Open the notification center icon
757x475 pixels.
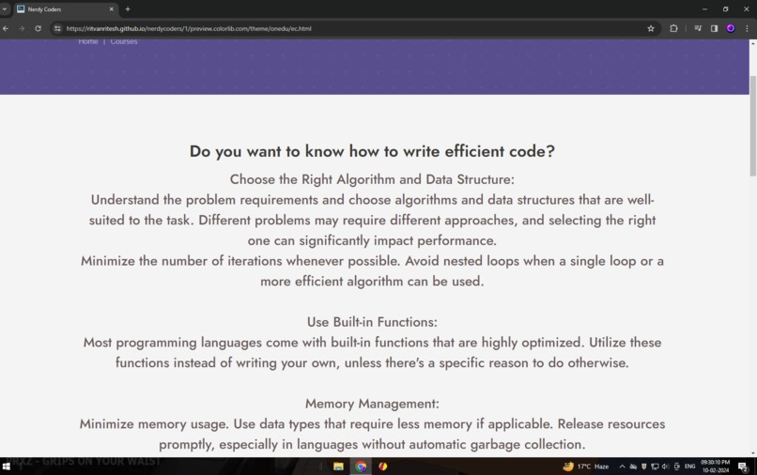point(743,467)
